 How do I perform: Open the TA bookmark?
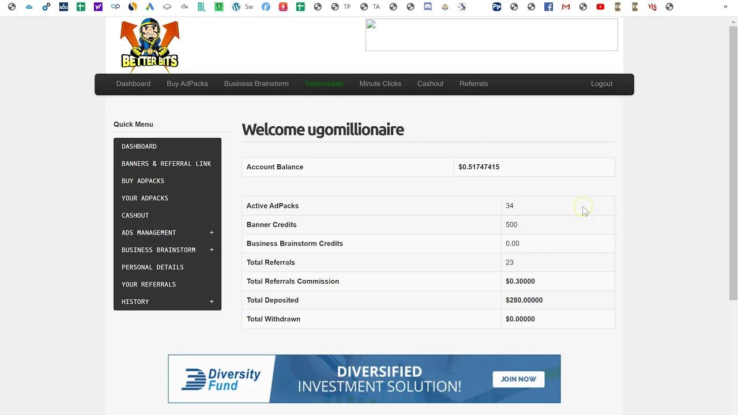tap(370, 7)
